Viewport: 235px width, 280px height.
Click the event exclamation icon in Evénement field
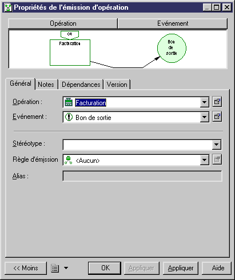(x=69, y=117)
